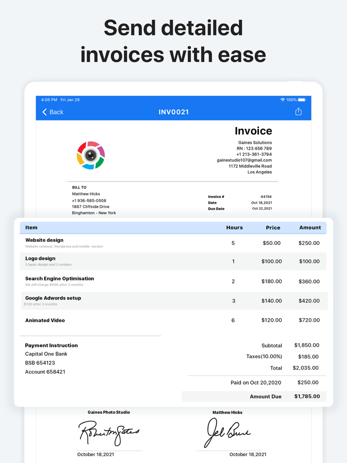
Task: Tap the $185.00 tax amount
Action: 308,357
